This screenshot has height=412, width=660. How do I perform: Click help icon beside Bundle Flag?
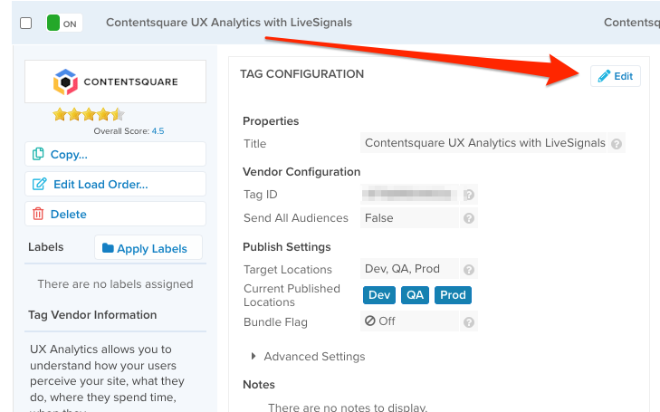tap(469, 322)
